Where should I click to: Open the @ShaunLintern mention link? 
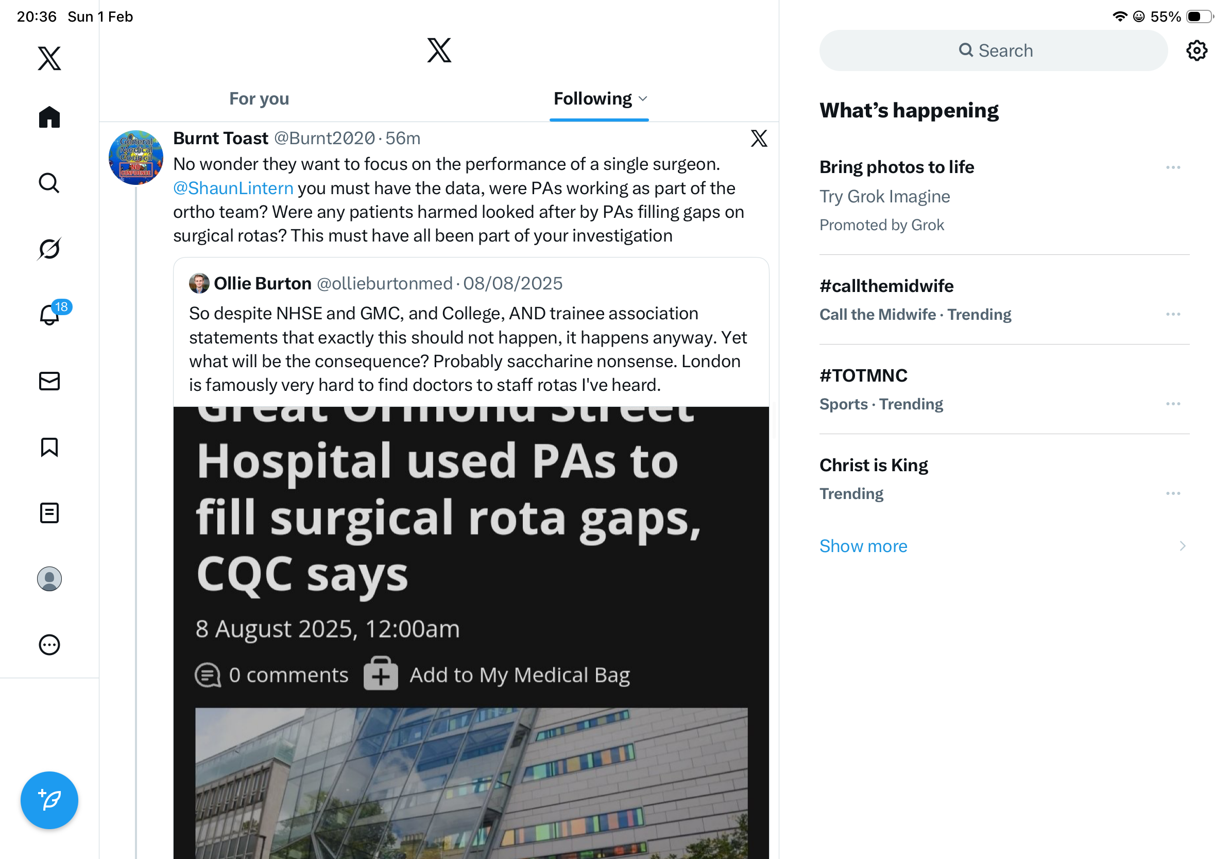coord(233,188)
